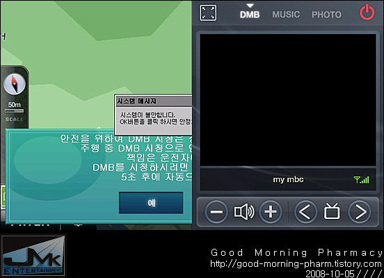Skip to the next DMB channel
The image size is (384, 278).
pos(359,212)
